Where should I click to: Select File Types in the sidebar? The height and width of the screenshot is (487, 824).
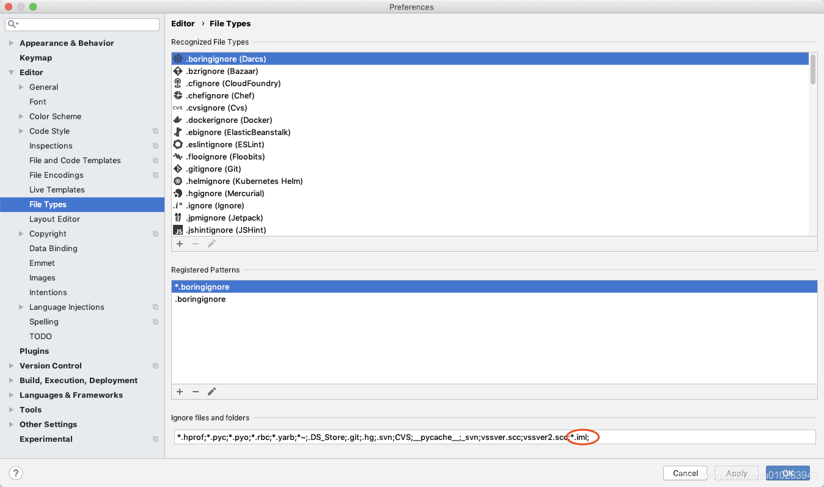click(x=82, y=204)
